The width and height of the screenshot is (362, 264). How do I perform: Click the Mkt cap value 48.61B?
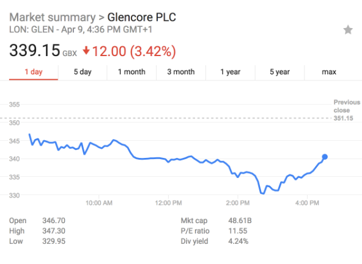(x=240, y=221)
